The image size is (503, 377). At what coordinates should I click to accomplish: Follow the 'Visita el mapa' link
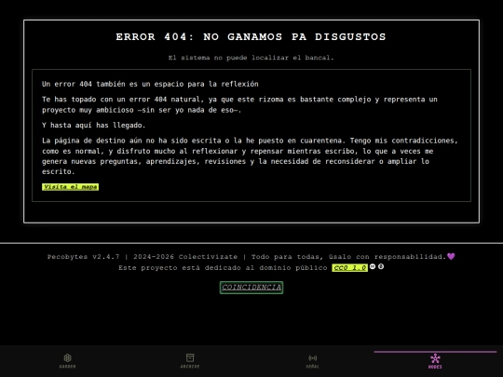[70, 187]
